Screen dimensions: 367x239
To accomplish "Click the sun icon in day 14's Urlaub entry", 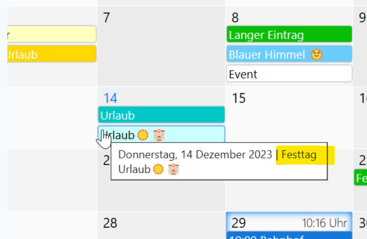I will 143,135.
